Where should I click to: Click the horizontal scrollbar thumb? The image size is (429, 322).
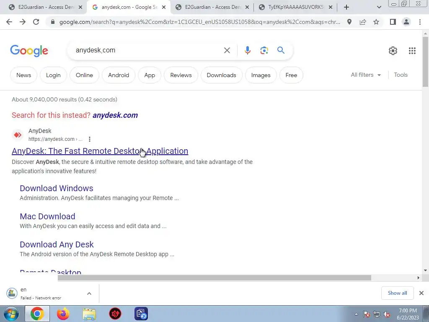(214, 278)
